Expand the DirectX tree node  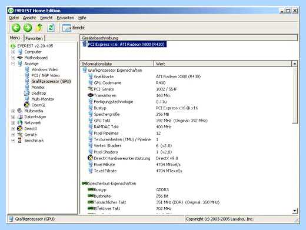[13, 129]
